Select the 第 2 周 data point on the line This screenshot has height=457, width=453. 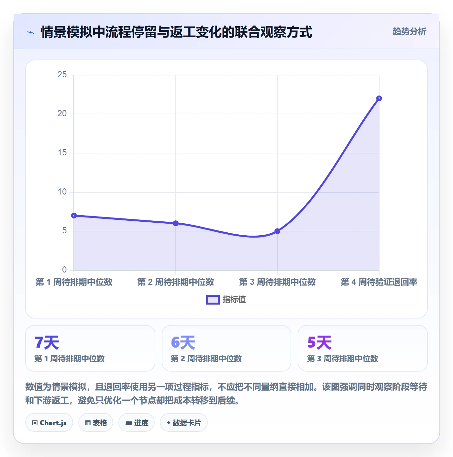pyautogui.click(x=176, y=223)
